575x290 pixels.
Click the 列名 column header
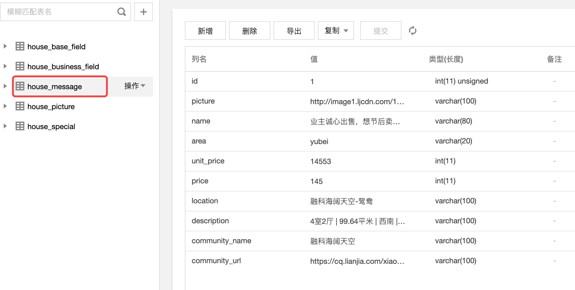click(x=199, y=59)
